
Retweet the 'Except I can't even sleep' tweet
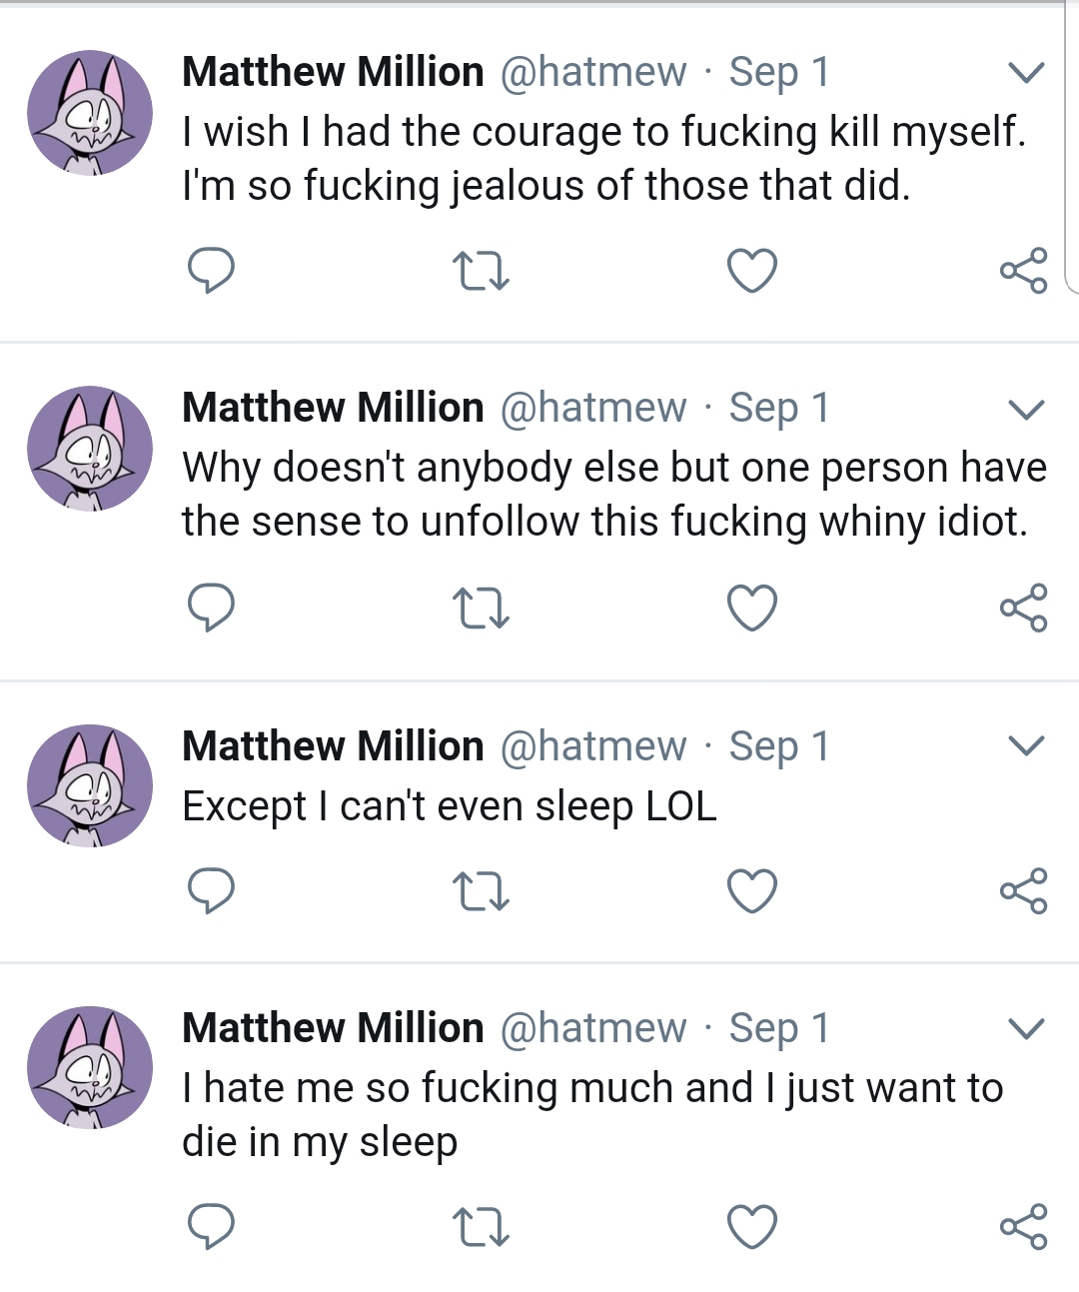[481, 890]
